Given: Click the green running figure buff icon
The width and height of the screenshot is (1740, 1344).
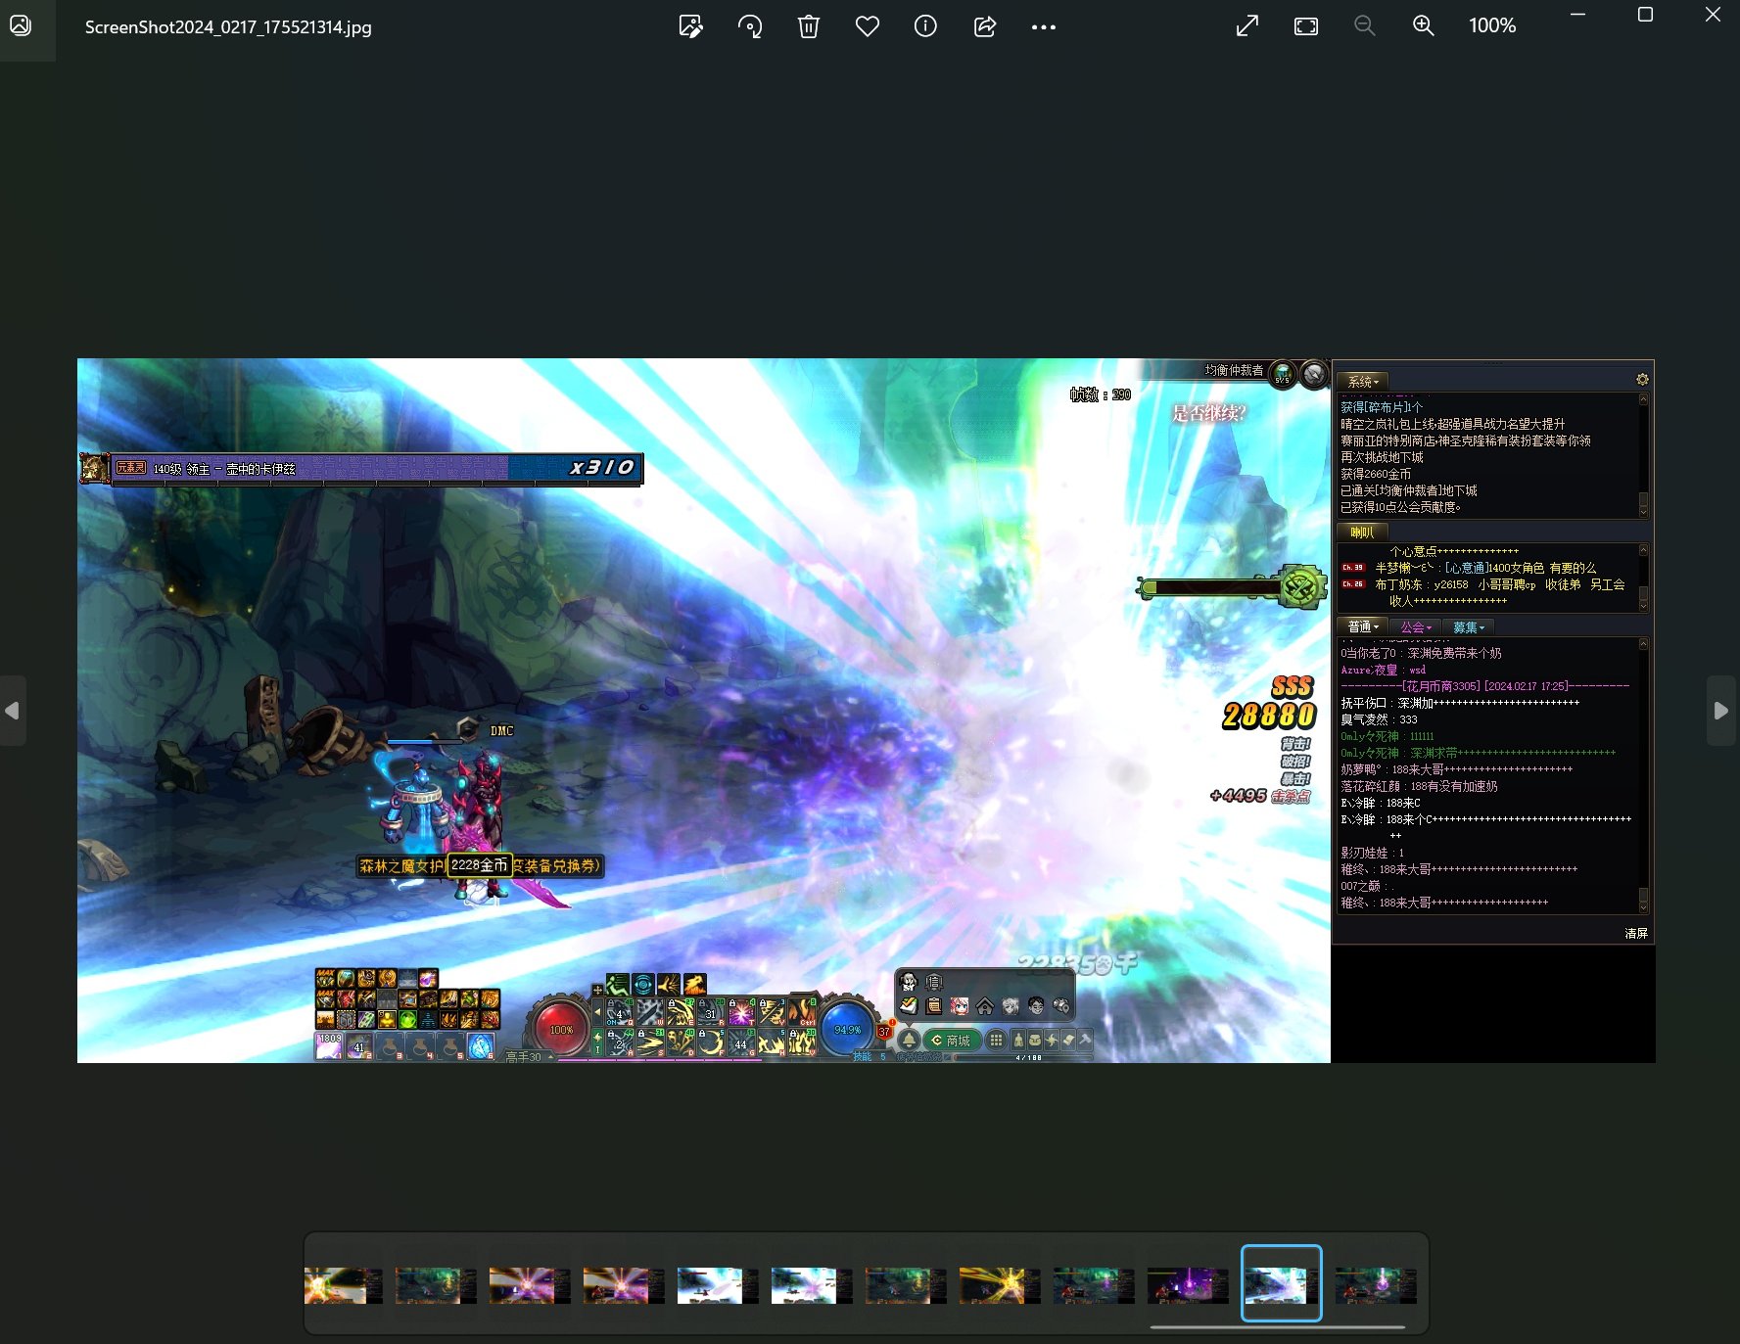Looking at the screenshot, I should pyautogui.click(x=617, y=984).
